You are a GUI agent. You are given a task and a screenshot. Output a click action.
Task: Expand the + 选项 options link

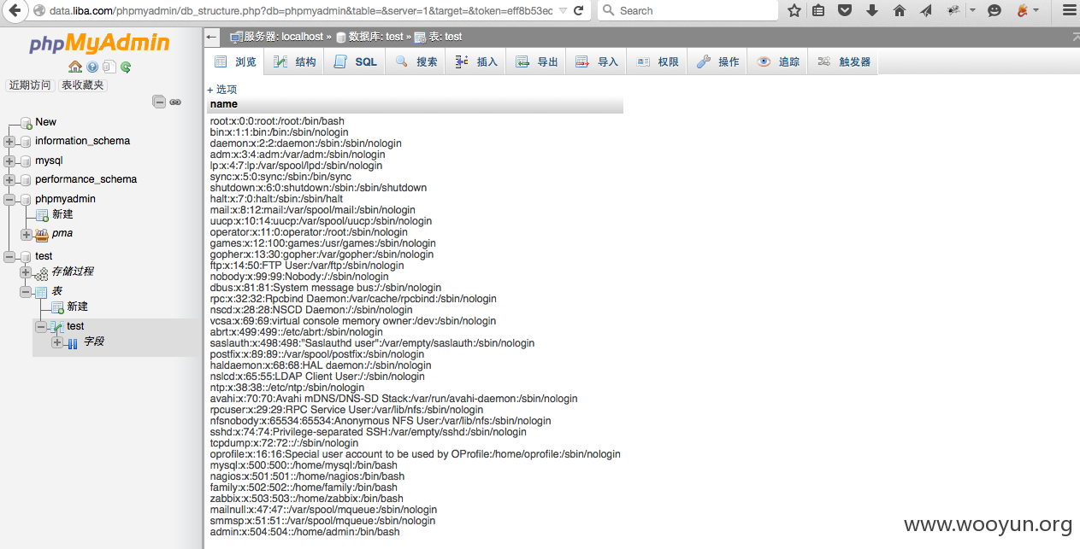tap(222, 89)
